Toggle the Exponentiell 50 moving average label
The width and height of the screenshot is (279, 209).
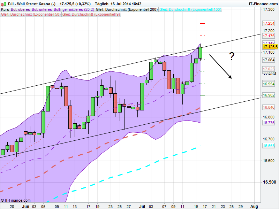[31, 15]
